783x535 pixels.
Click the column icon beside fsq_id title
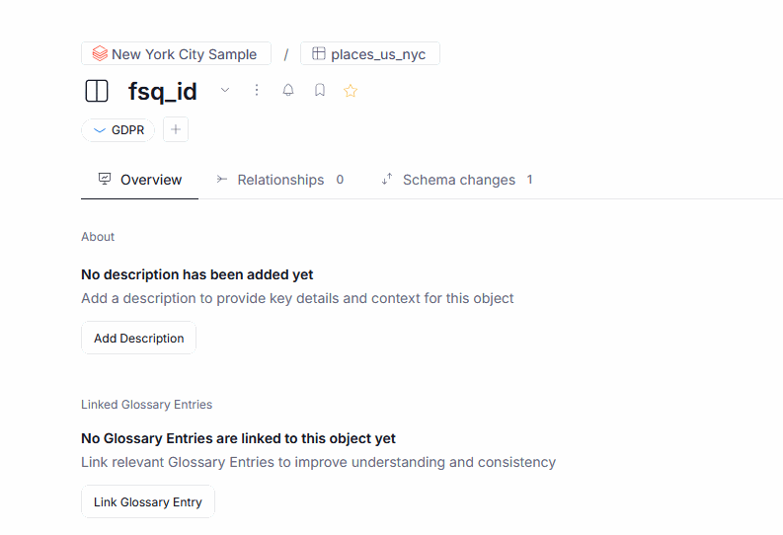click(x=97, y=92)
